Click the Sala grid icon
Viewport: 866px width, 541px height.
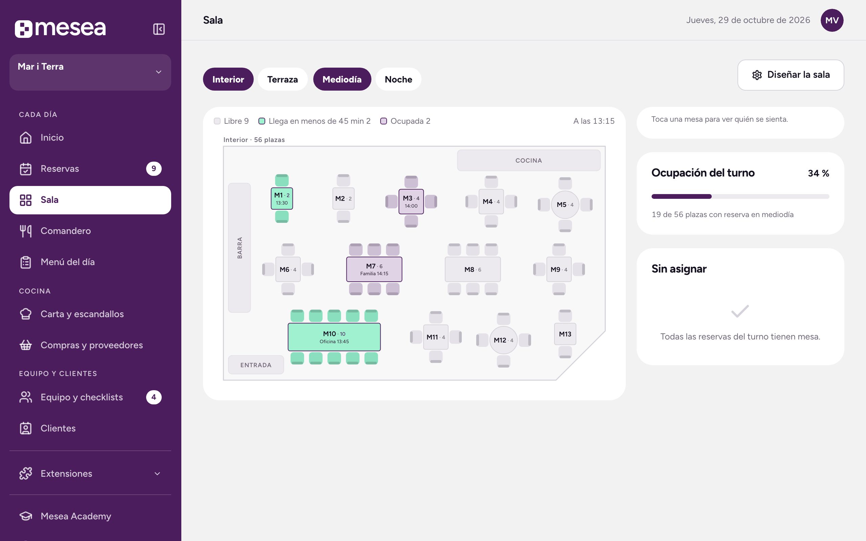click(x=26, y=200)
